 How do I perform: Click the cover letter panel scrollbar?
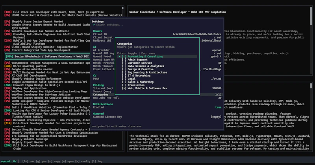(311, 86)
